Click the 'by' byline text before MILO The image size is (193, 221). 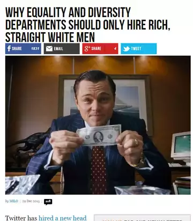click(x=7, y=201)
